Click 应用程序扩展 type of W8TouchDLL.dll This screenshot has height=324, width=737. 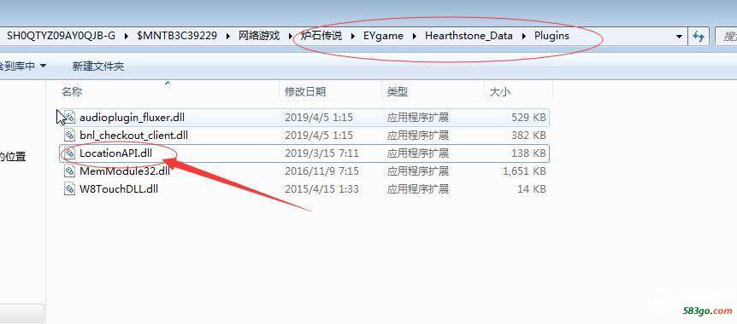[418, 189]
